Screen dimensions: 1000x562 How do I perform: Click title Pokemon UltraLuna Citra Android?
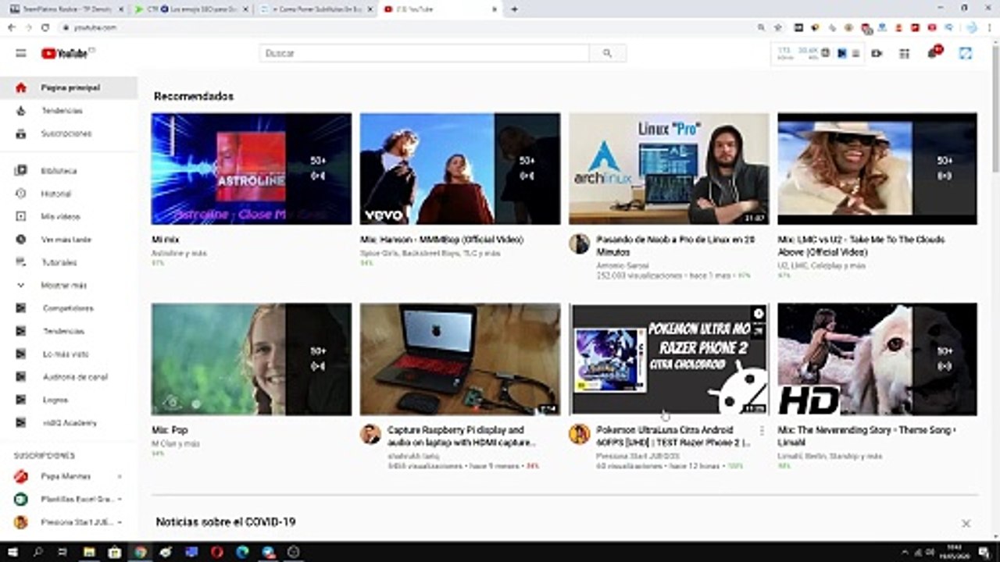pos(673,436)
